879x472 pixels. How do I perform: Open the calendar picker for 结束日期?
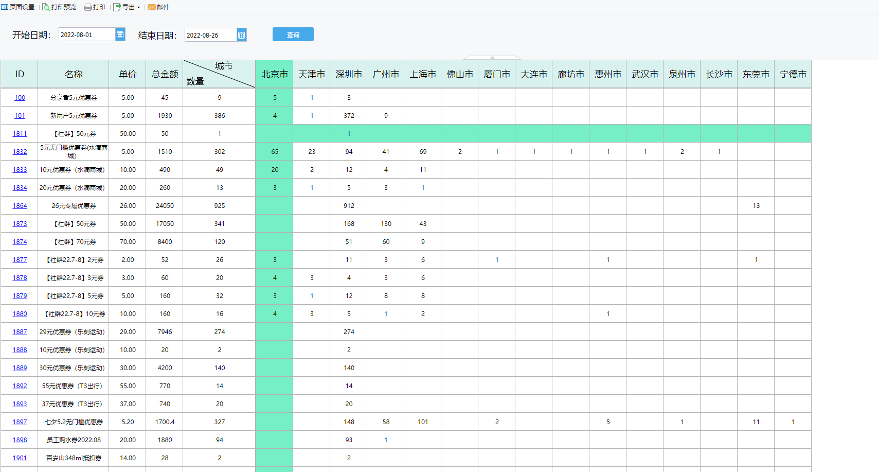pos(242,35)
